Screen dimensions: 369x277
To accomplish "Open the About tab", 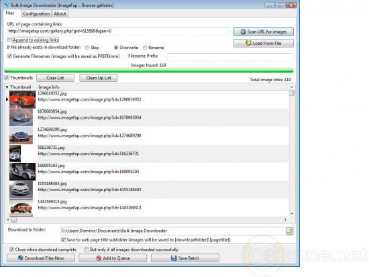I will (x=60, y=13).
